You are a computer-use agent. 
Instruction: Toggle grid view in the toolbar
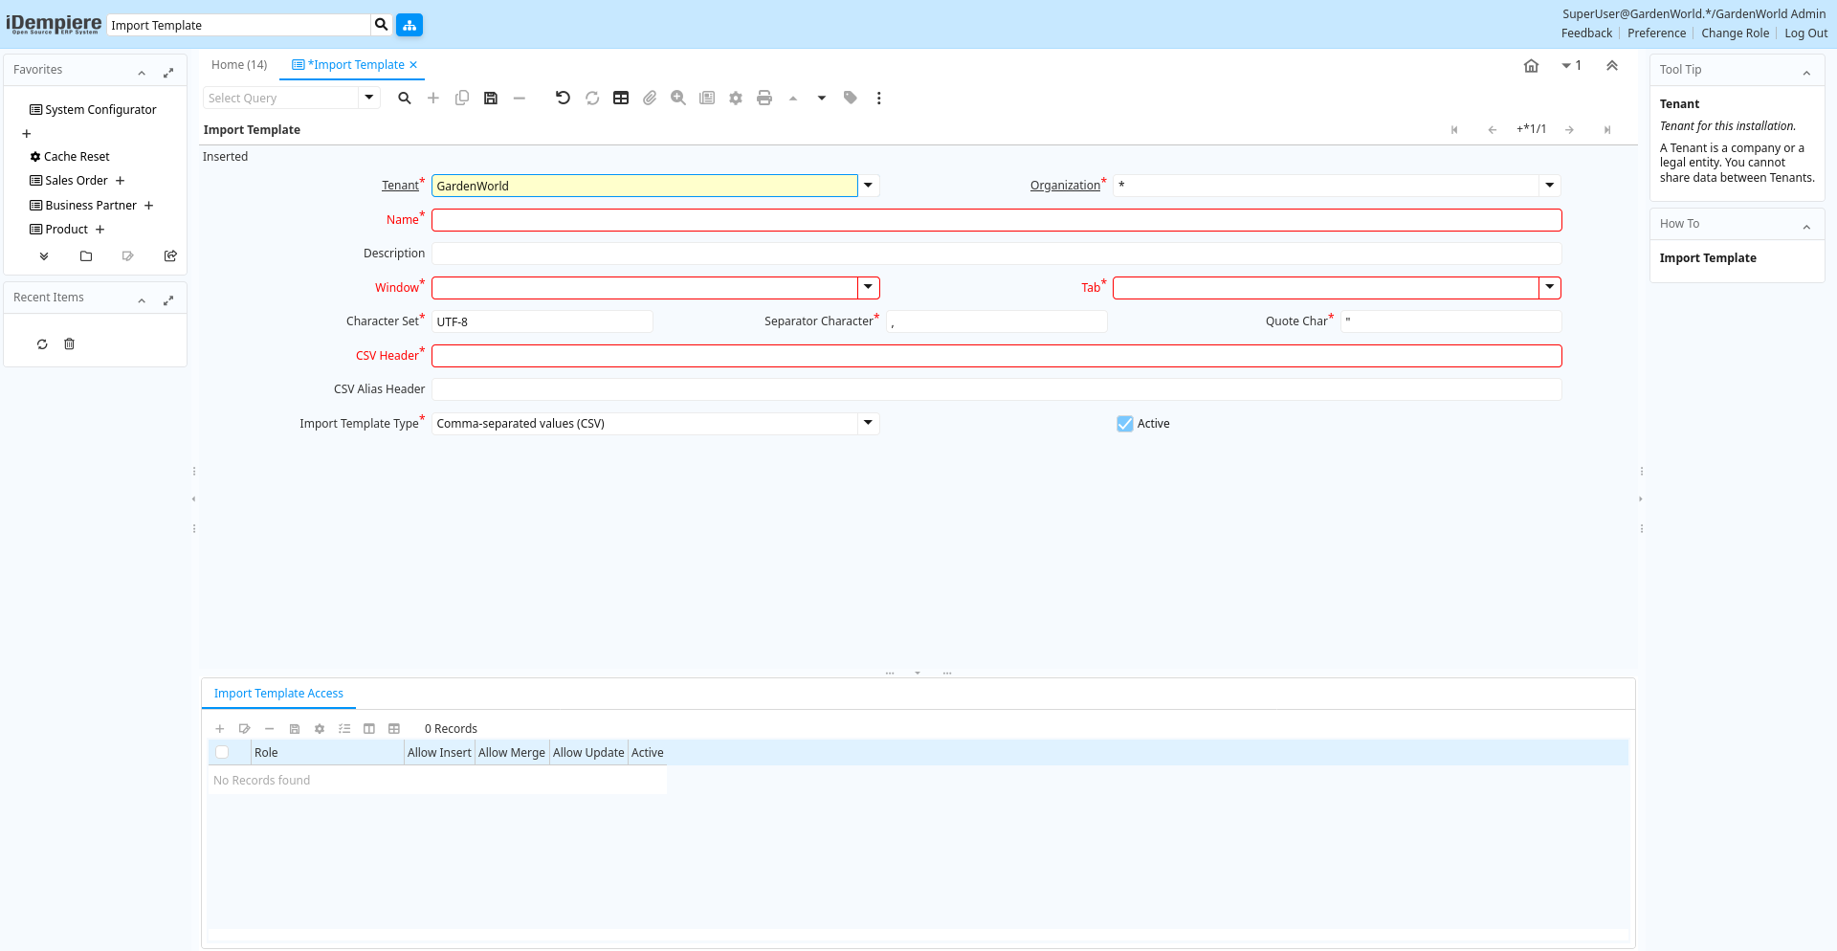[621, 98]
